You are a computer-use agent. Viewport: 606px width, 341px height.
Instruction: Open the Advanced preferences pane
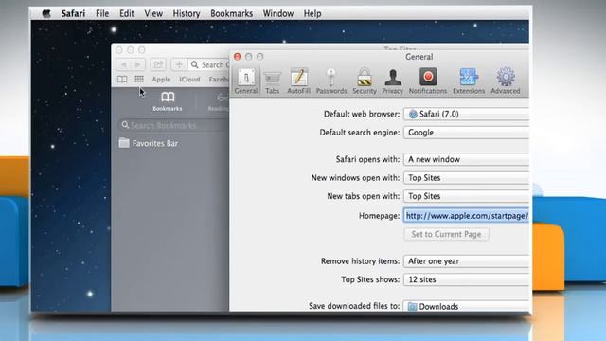[506, 81]
